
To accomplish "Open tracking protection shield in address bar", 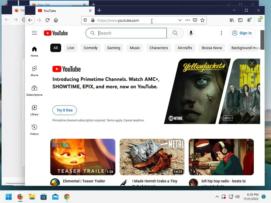I will 85,20.
